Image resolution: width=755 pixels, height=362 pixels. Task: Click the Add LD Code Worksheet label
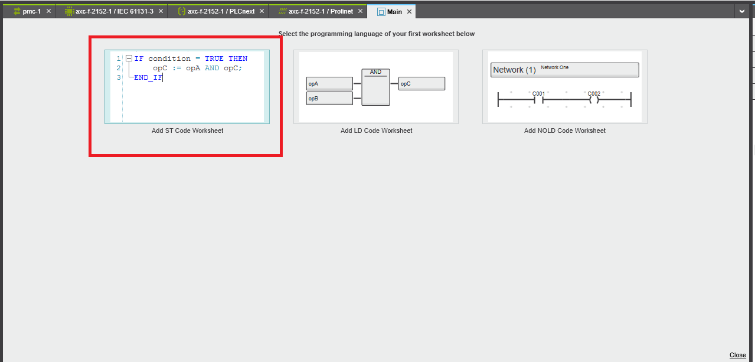(376, 131)
